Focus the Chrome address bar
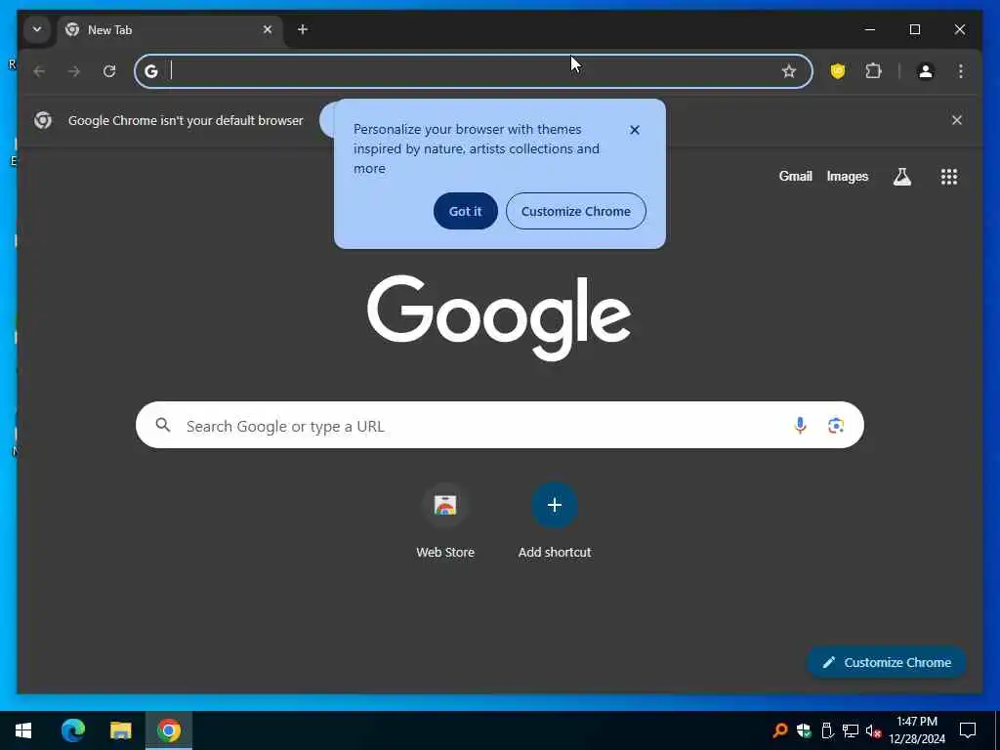 point(474,71)
